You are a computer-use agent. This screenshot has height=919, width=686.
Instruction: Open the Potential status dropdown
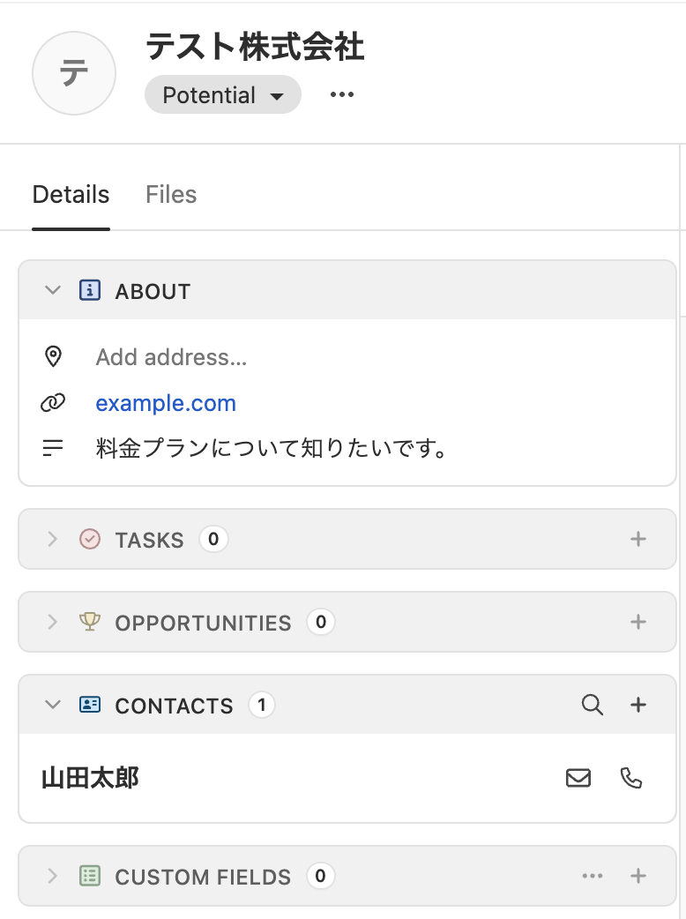click(x=223, y=95)
